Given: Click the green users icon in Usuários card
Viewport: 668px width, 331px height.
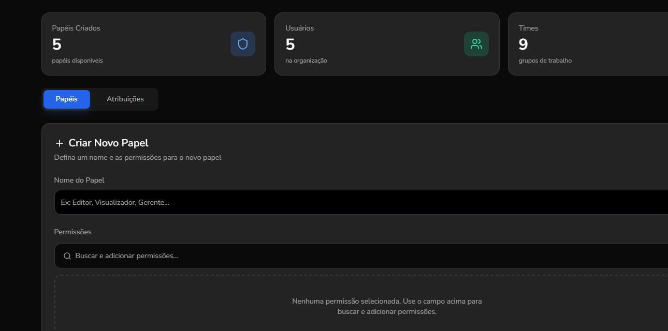Looking at the screenshot, I should (476, 44).
